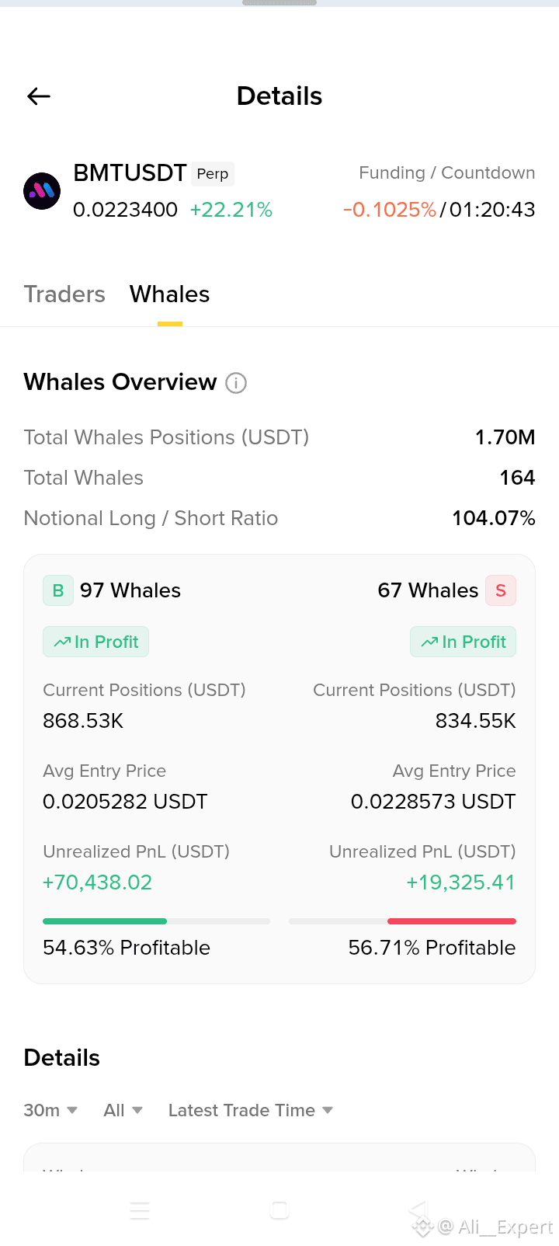Tap the back arrow icon
Image resolution: width=559 pixels, height=1246 pixels.
pyautogui.click(x=39, y=96)
